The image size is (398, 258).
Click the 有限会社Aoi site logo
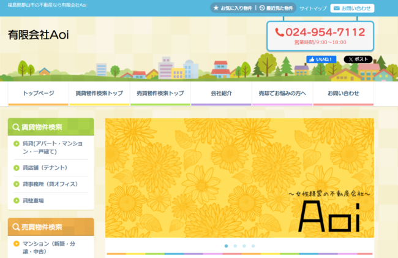(39, 35)
